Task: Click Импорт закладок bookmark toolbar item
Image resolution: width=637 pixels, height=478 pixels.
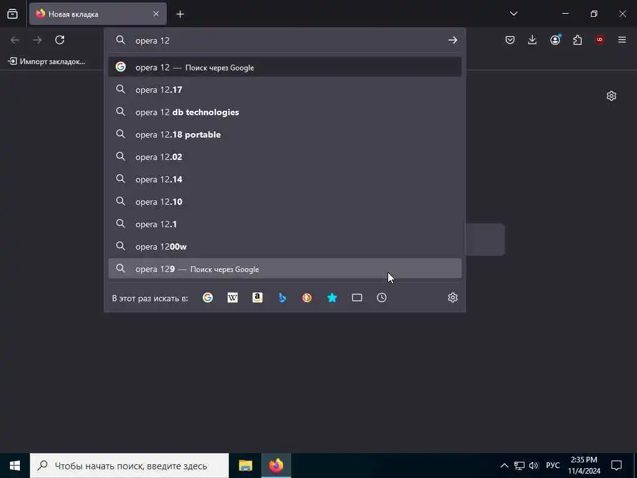Action: (47, 62)
